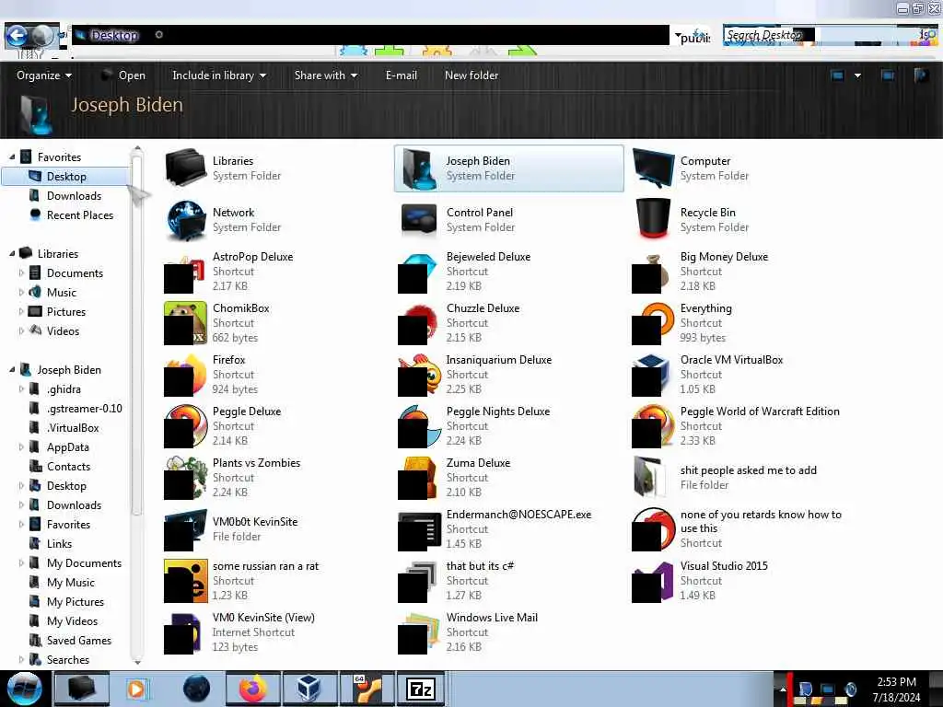This screenshot has height=707, width=943.
Task: Select the Peggle Deluxe shortcut icon
Action: tap(185, 426)
